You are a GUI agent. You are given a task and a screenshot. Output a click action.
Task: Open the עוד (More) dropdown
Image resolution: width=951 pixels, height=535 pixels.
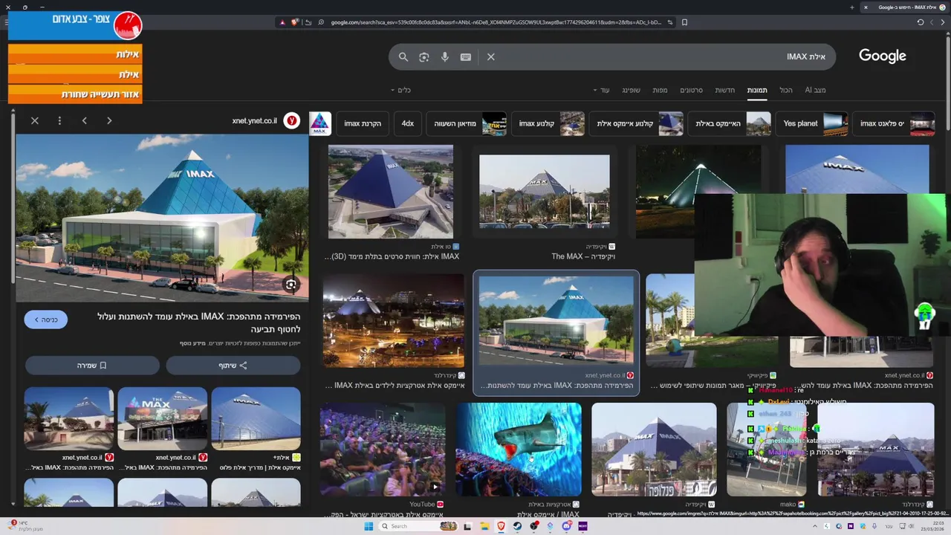click(x=601, y=90)
